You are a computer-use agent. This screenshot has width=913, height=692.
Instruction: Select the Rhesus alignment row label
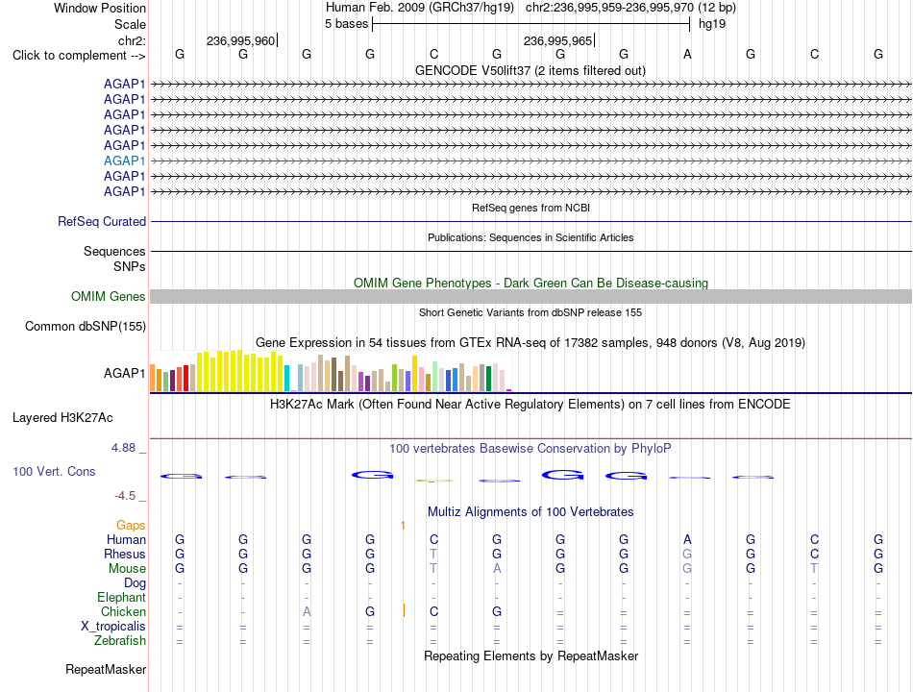125,554
